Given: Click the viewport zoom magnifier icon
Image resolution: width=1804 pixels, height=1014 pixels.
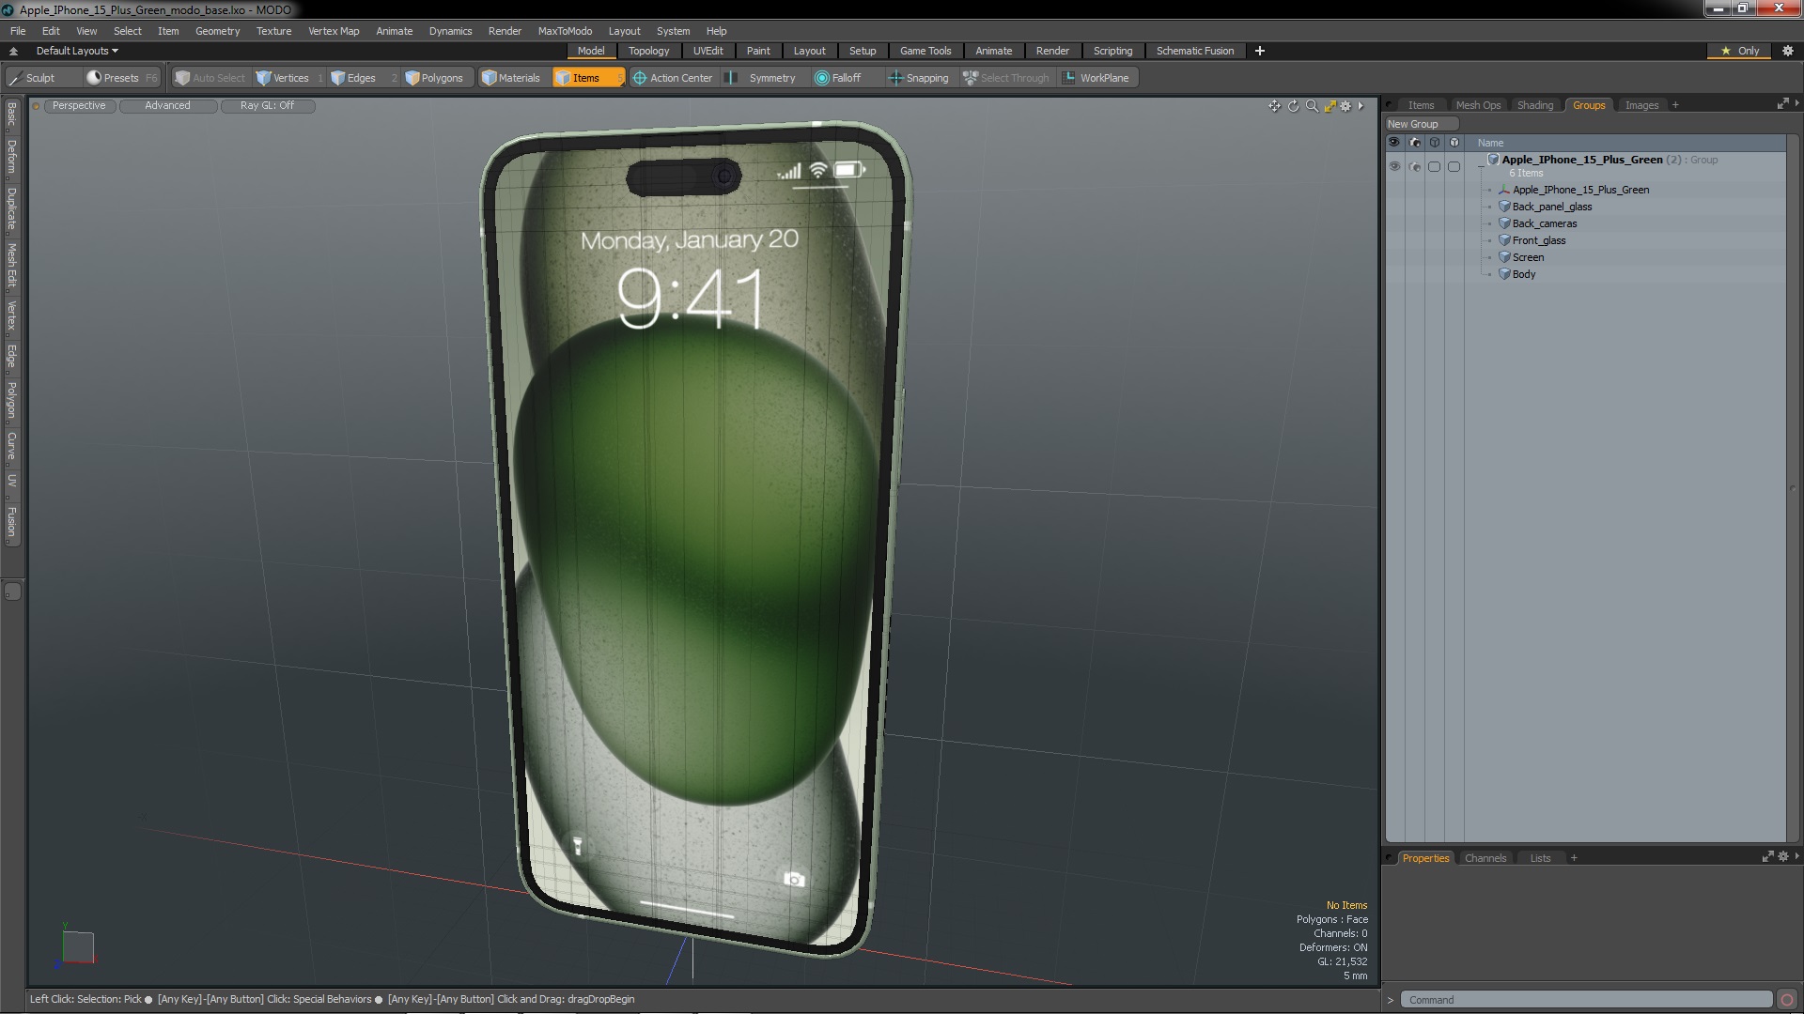Looking at the screenshot, I should (1312, 106).
